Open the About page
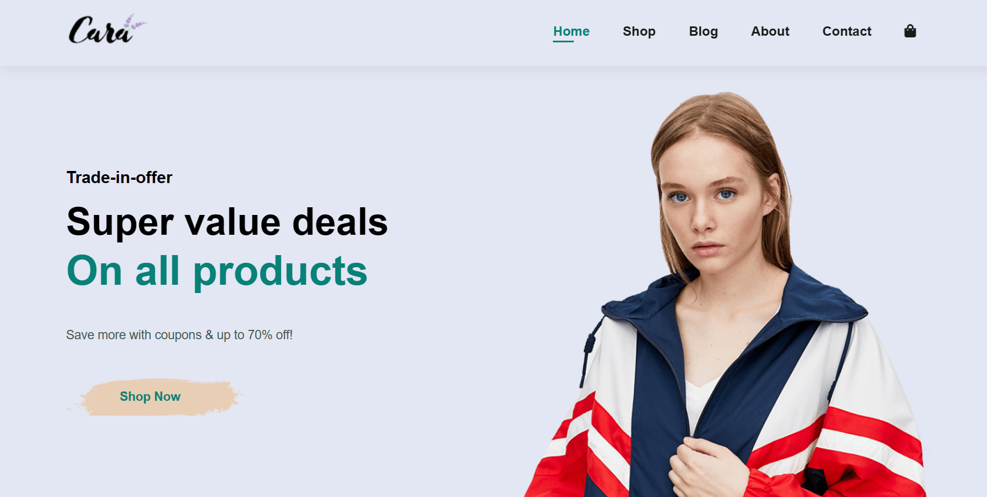987x497 pixels. coord(770,31)
